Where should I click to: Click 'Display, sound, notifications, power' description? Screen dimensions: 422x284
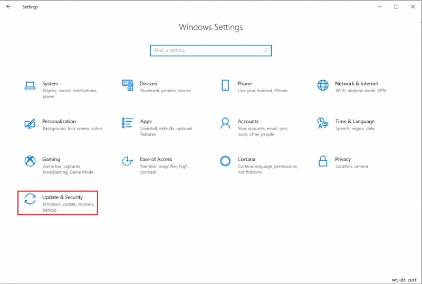70,94
